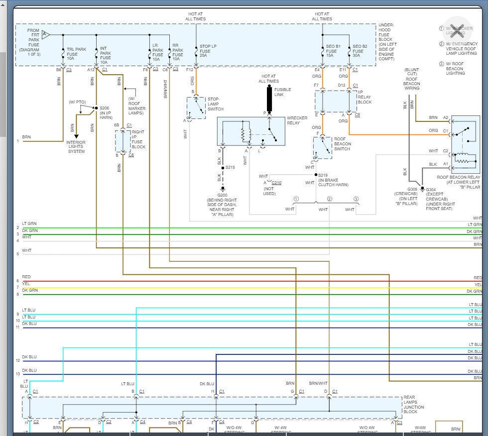The height and width of the screenshot is (436, 488).
Task: Click the black fusible link symbol
Action: [x=269, y=99]
